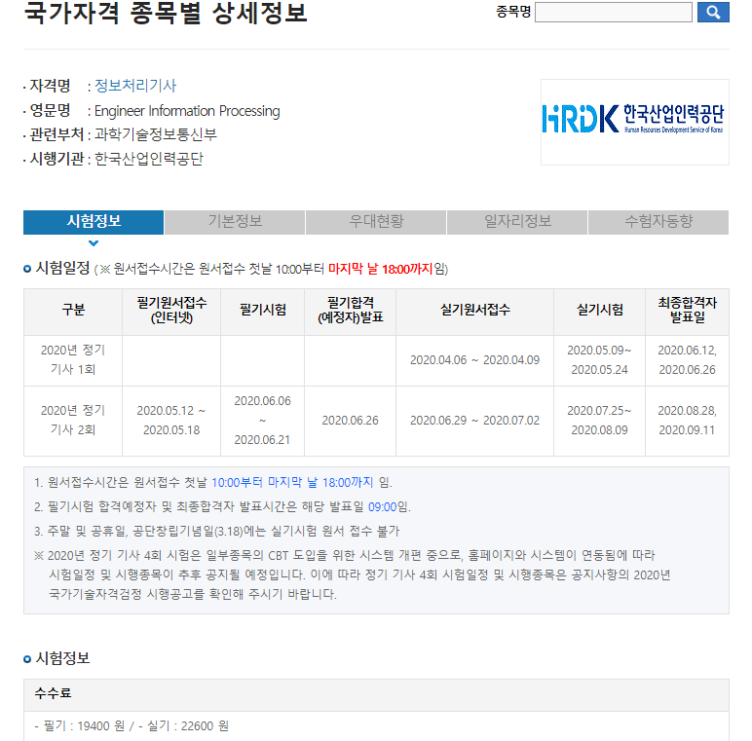Click note 1 about 원서접수시간
The width and height of the screenshot is (752, 741).
click(213, 483)
